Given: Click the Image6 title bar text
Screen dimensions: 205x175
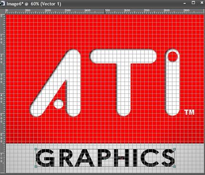Looking at the screenshot, I should point(34,4).
